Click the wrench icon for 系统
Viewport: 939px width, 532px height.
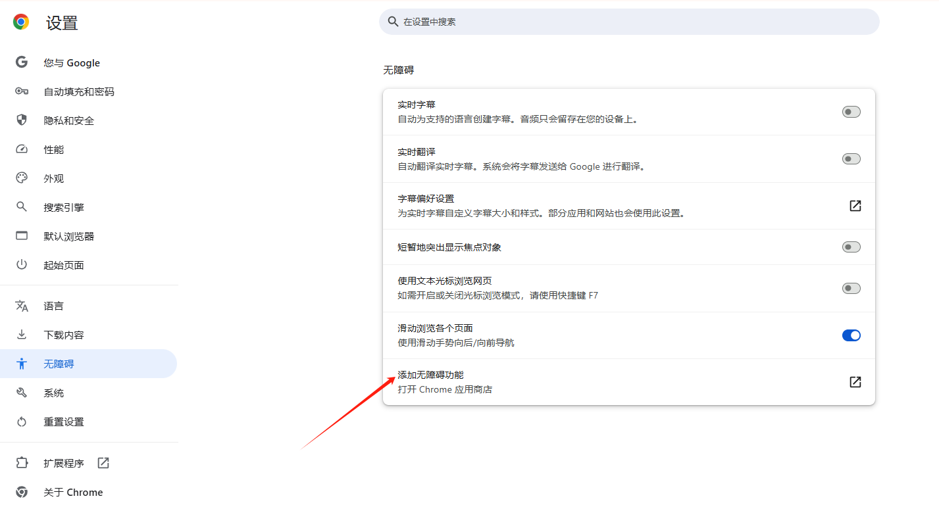[22, 393]
